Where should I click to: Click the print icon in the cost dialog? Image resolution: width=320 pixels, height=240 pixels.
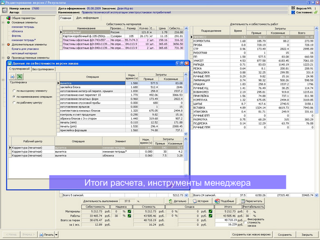tap(12, 77)
